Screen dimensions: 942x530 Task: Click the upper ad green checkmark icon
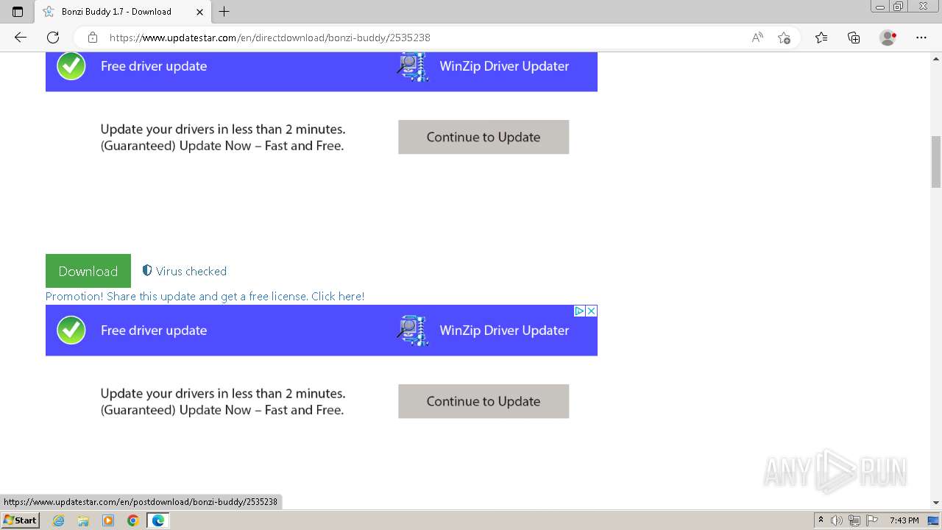coord(71,66)
